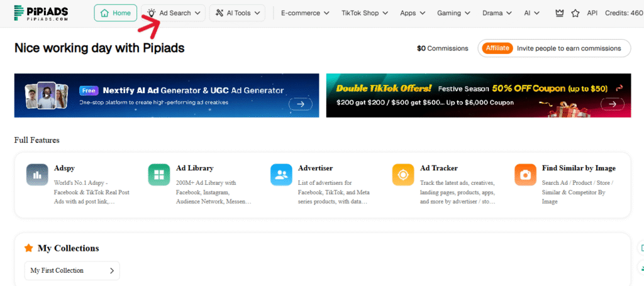This screenshot has height=286, width=644.
Task: Open the Home button
Action: click(116, 13)
